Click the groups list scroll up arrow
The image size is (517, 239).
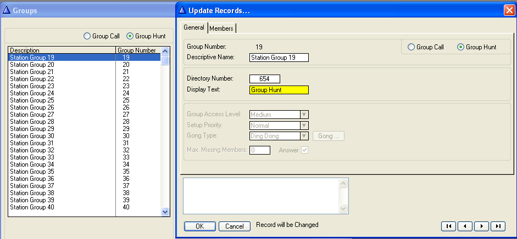pos(165,51)
